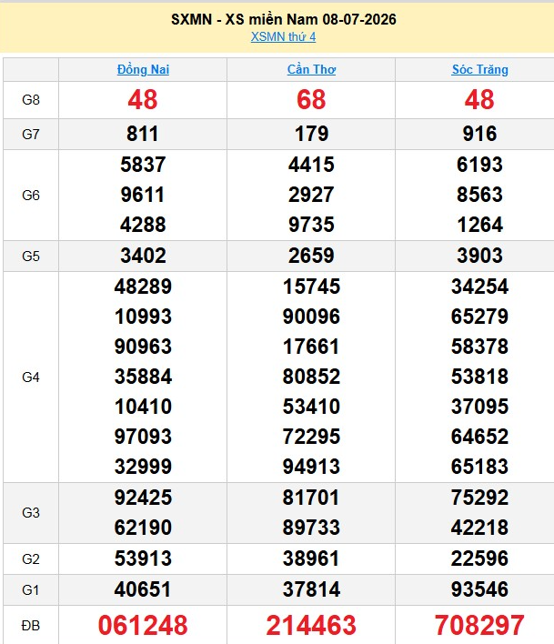
Task: Select the Đồng Nai special prize 061248
Action: click(143, 625)
